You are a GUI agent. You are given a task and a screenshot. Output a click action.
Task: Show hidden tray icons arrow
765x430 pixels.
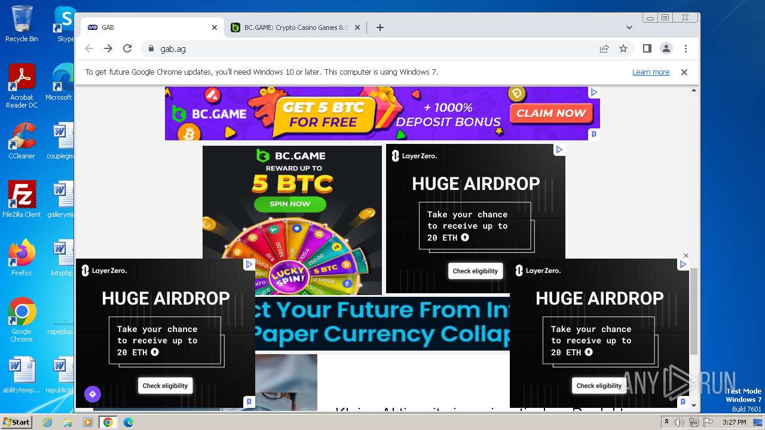pyautogui.click(x=666, y=422)
